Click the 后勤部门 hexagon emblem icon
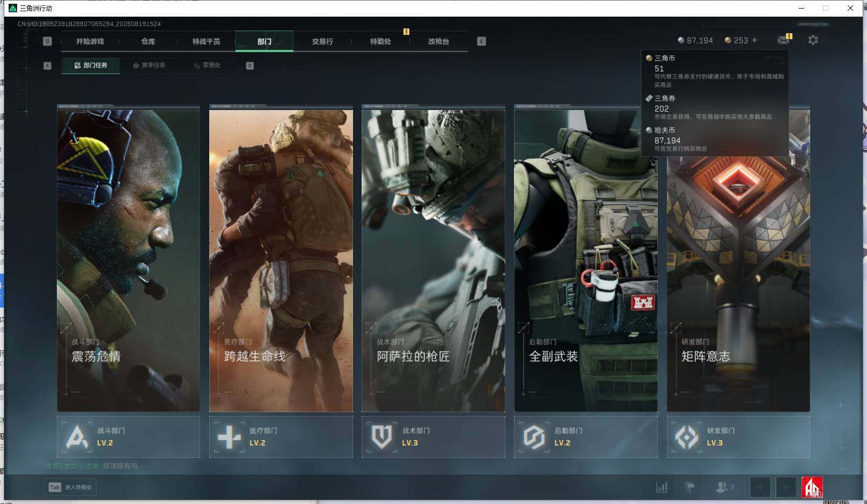867x504 pixels. [x=534, y=437]
